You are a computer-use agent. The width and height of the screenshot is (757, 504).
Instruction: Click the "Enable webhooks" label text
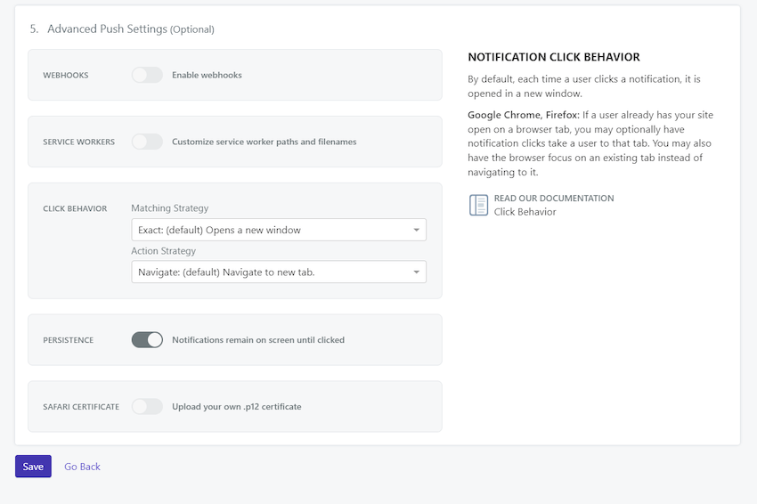207,75
